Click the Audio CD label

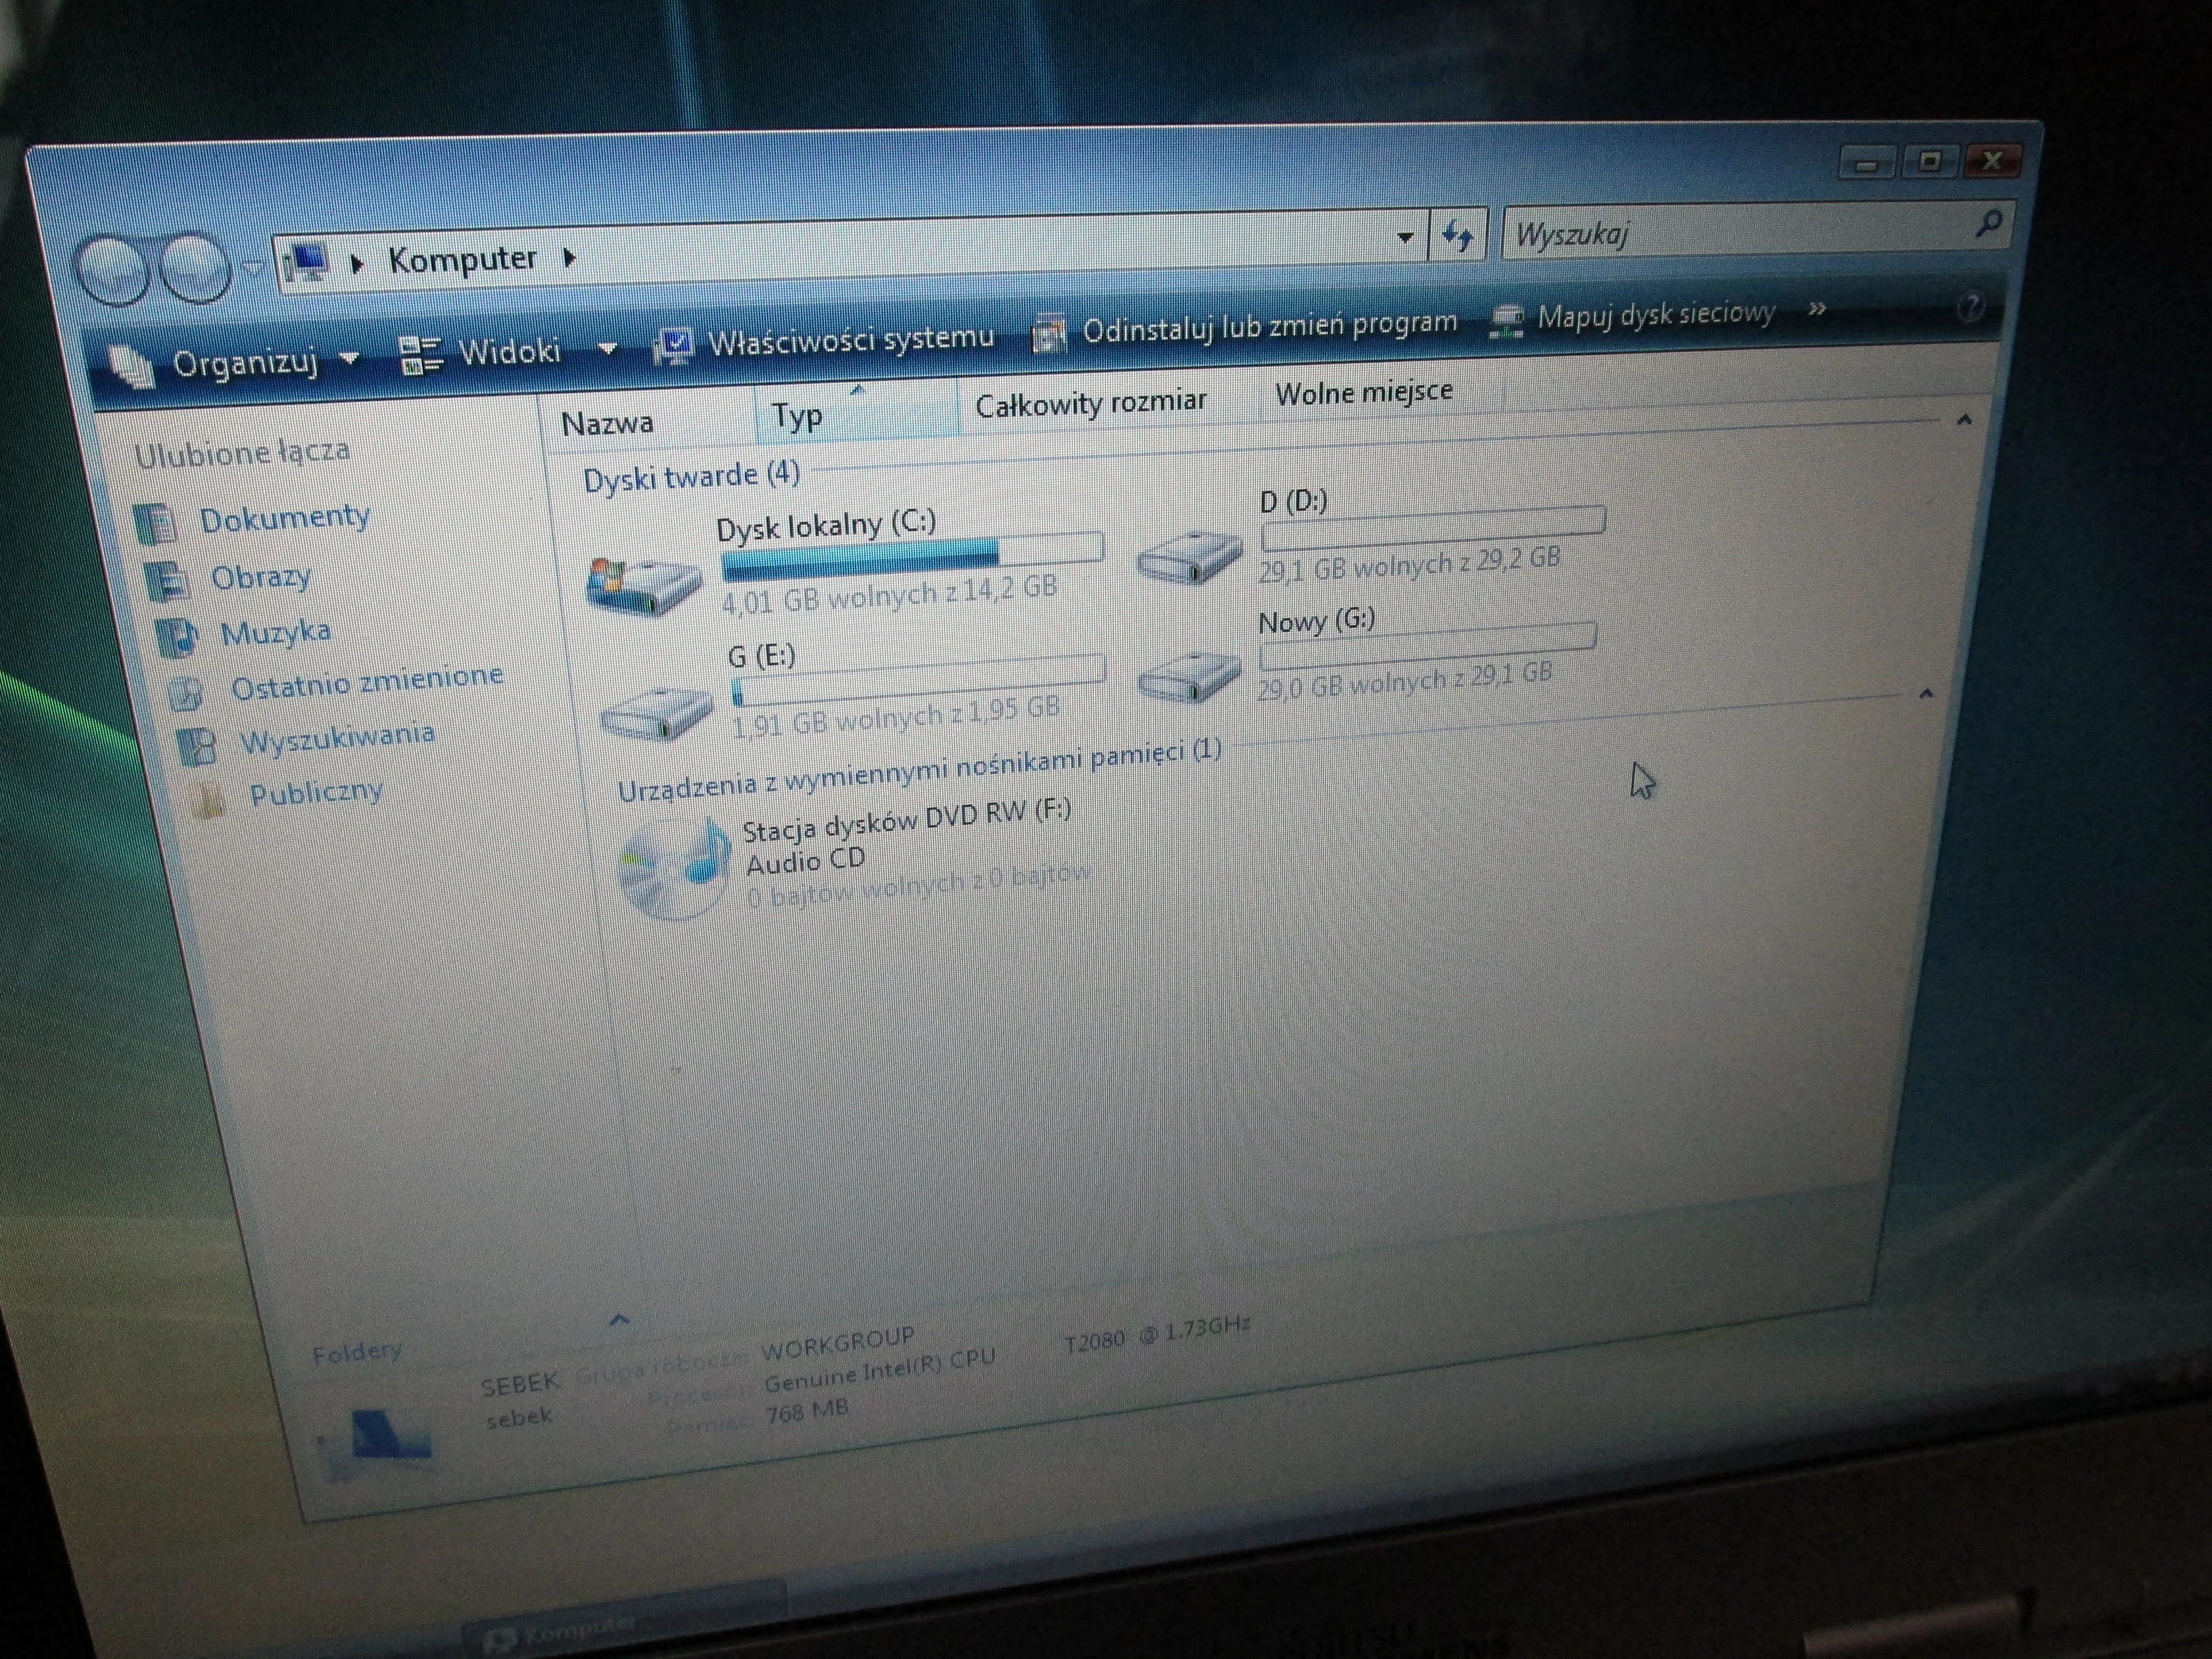click(x=806, y=861)
